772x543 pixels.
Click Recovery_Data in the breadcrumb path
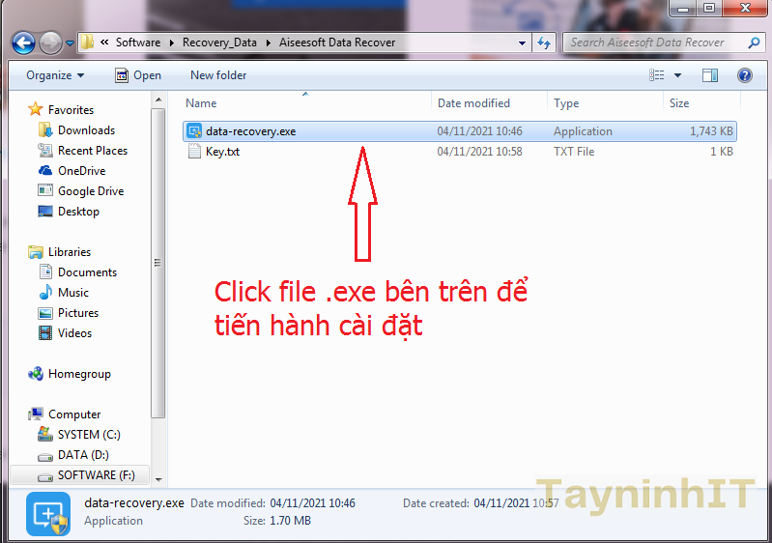[x=217, y=43]
